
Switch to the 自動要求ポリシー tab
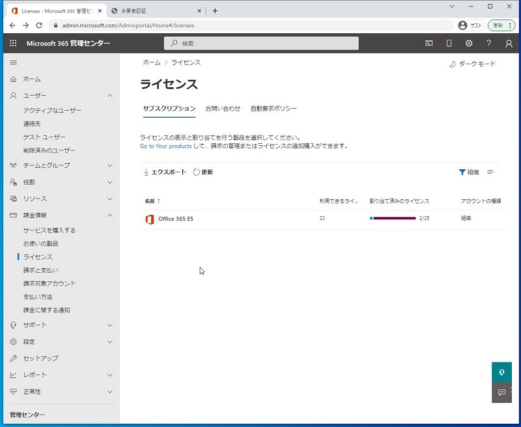click(274, 109)
